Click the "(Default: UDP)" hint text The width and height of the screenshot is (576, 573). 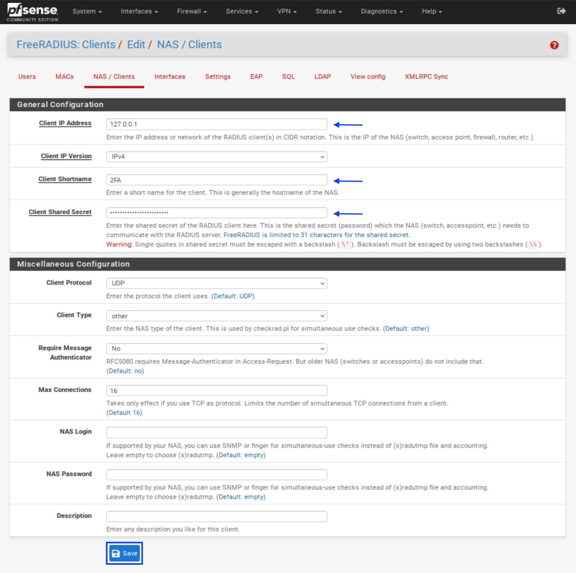[x=233, y=296]
